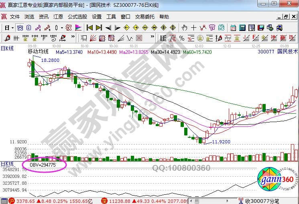Expand the candlestick style dropdown arrow
The height and width of the screenshot is (204, 299).
61,28
